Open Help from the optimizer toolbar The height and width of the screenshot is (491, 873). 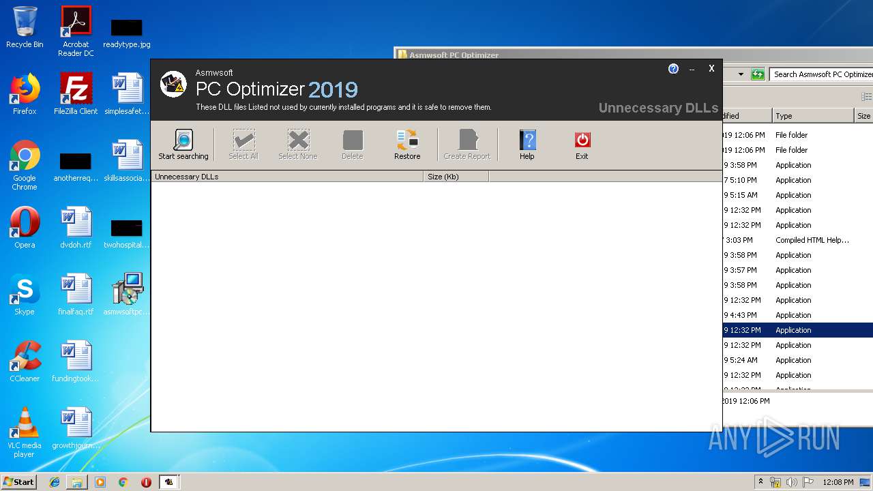[x=527, y=145]
